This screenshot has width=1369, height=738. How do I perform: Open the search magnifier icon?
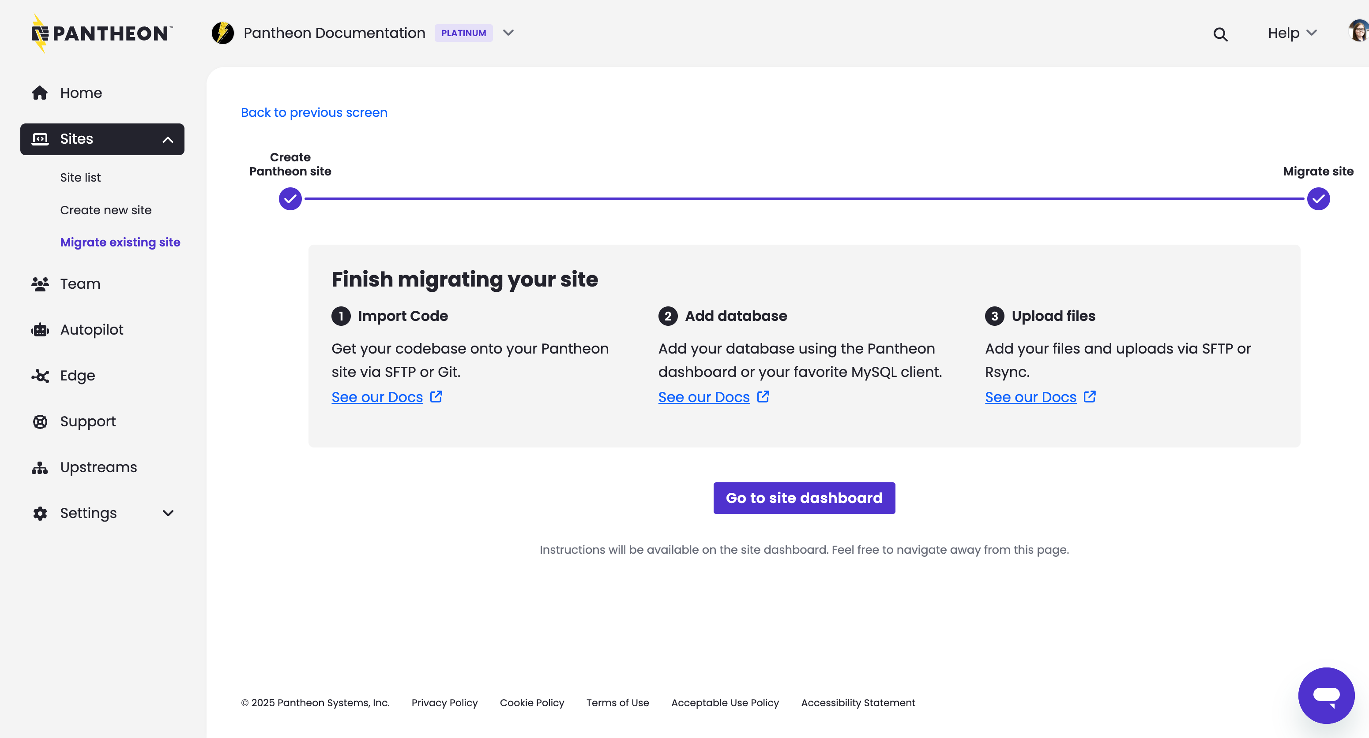1220,34
